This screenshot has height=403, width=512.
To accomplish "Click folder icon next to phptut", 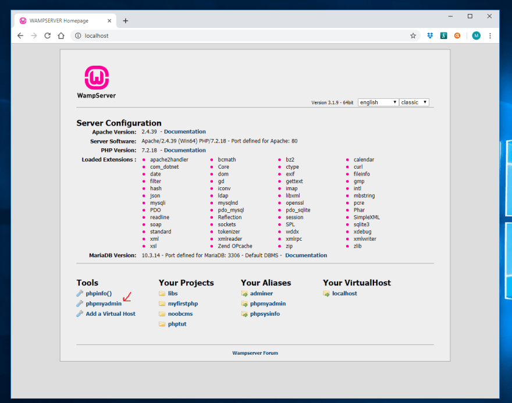I will click(x=162, y=324).
